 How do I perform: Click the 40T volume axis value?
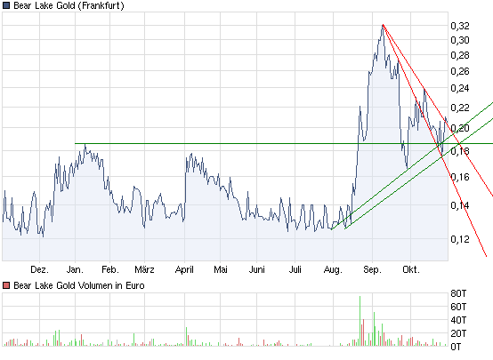[x=458, y=320]
